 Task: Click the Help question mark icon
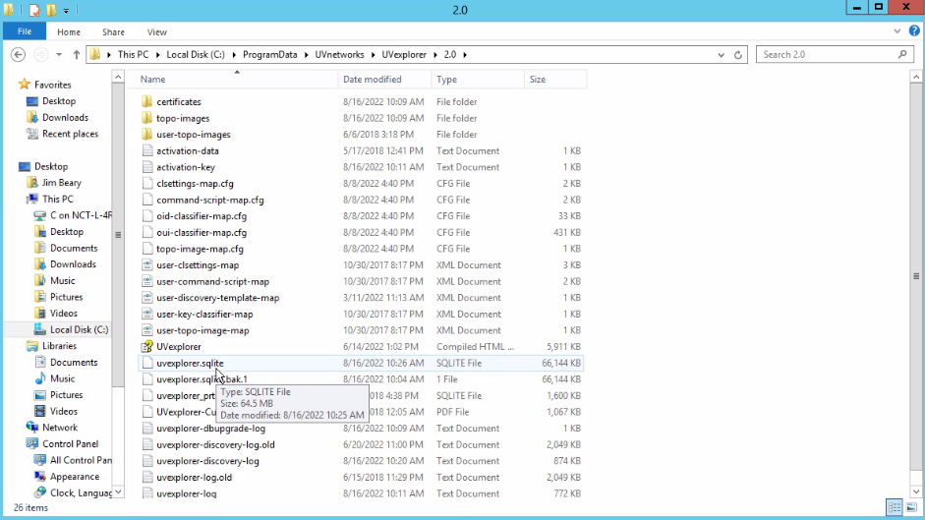[914, 31]
